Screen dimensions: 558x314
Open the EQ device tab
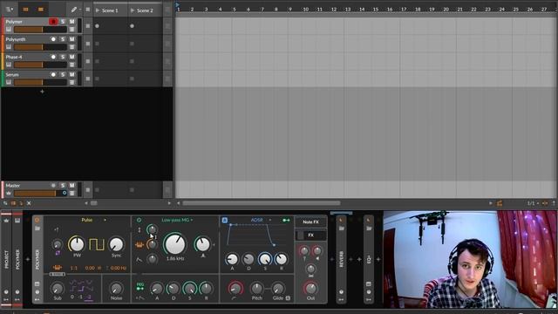coord(369,259)
